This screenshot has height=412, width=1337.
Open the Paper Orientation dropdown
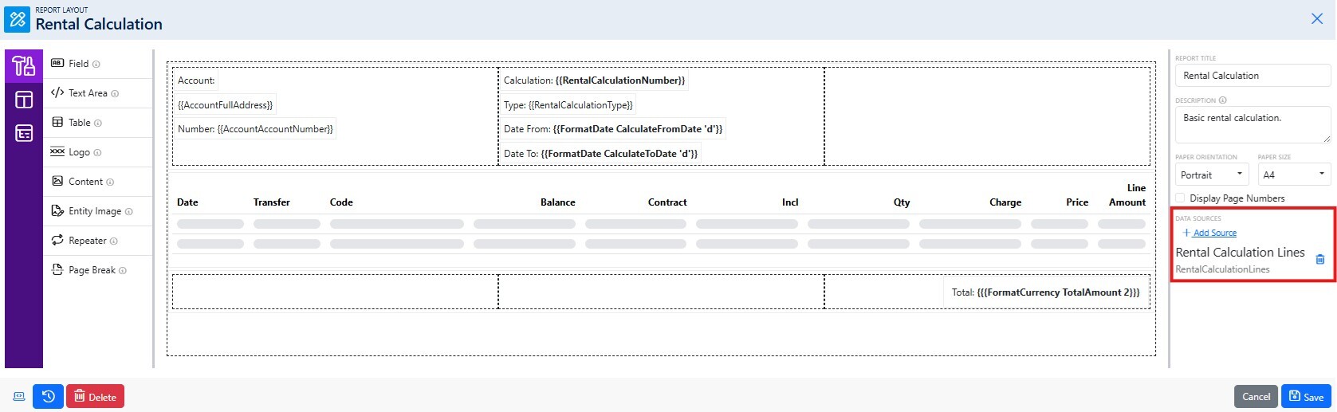click(x=1211, y=175)
